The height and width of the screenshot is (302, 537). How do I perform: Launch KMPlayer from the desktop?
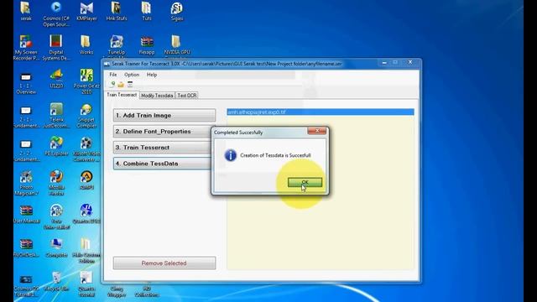pos(86,11)
